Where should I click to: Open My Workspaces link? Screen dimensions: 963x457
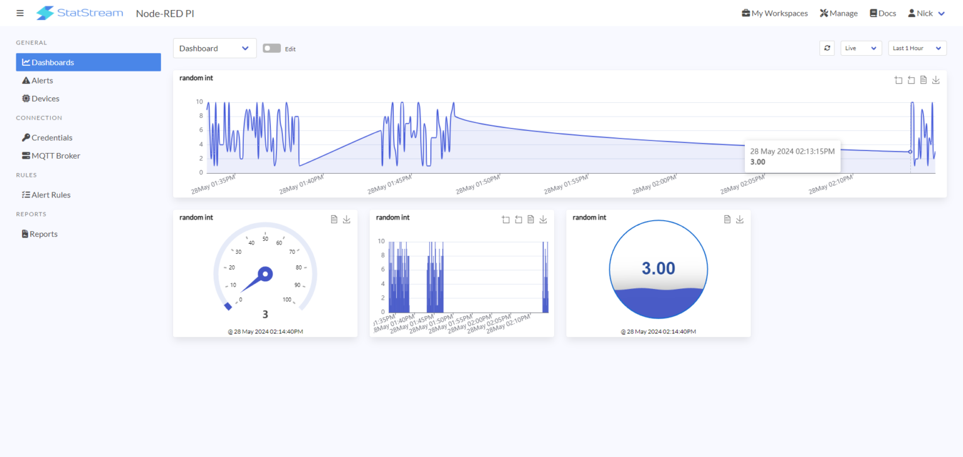774,13
